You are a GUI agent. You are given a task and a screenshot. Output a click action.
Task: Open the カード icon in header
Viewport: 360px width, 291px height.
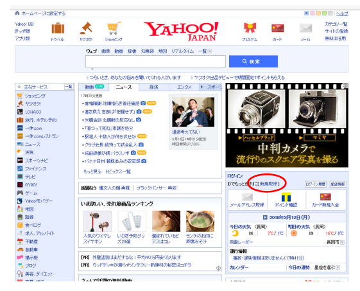(x=278, y=28)
